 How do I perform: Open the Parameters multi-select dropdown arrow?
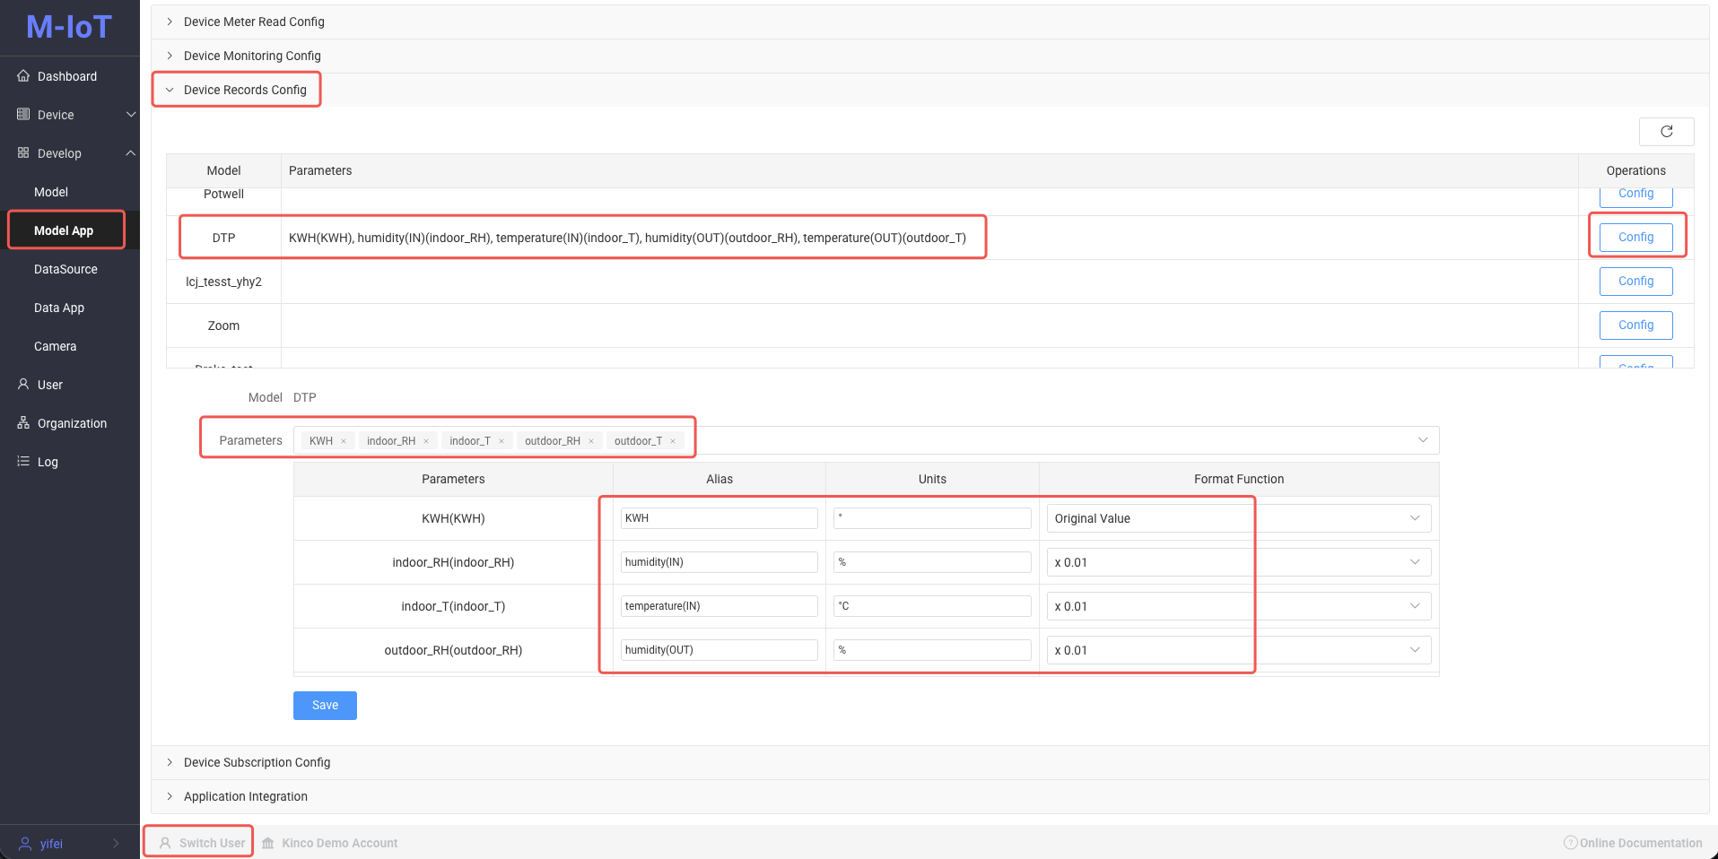click(x=1422, y=440)
